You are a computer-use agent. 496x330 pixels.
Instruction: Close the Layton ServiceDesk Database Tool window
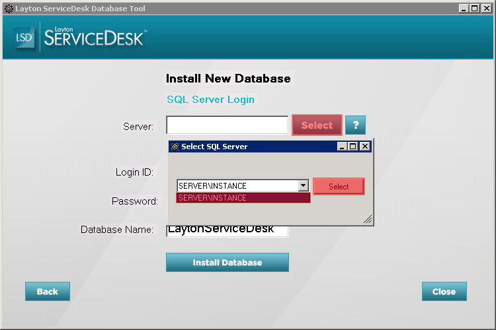[x=487, y=9]
